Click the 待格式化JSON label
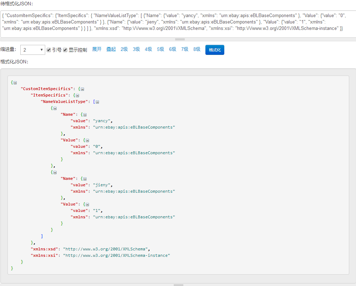The image size is (356, 286). [x=17, y=4]
